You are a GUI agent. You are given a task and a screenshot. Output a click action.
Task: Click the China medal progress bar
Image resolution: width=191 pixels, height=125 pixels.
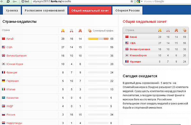[98, 39]
